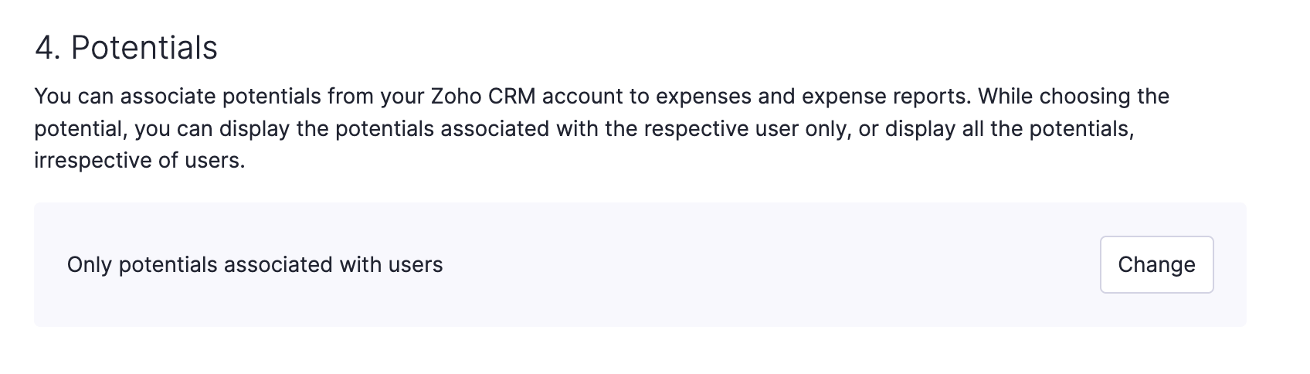Click the Change button

[x=1156, y=264]
